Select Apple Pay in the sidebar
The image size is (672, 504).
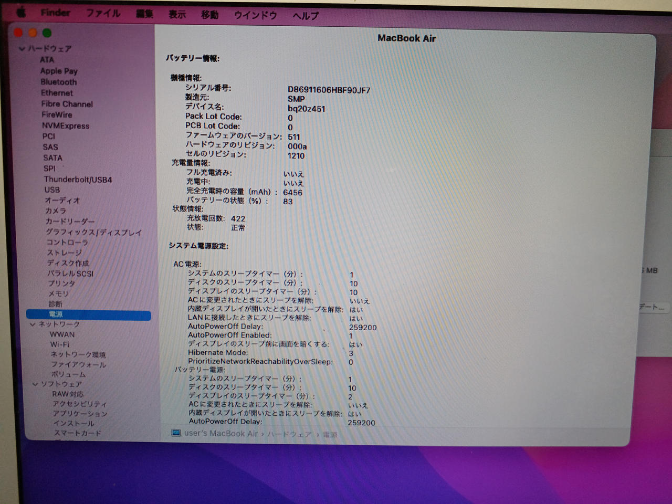pos(59,71)
